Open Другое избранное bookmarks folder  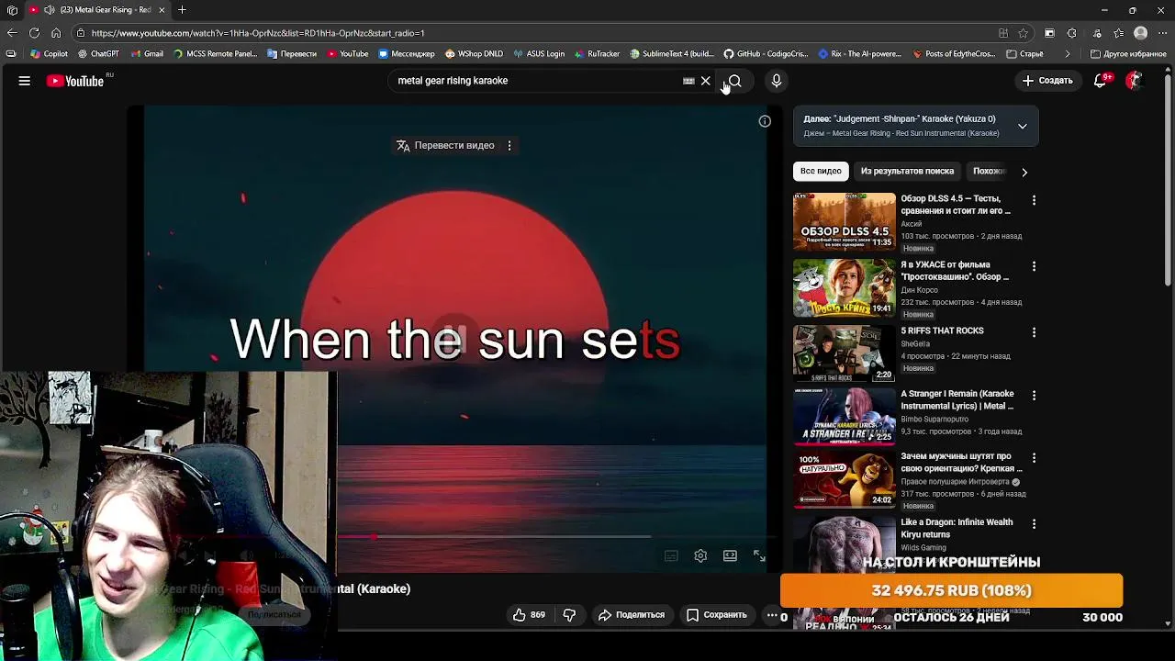pyautogui.click(x=1128, y=54)
